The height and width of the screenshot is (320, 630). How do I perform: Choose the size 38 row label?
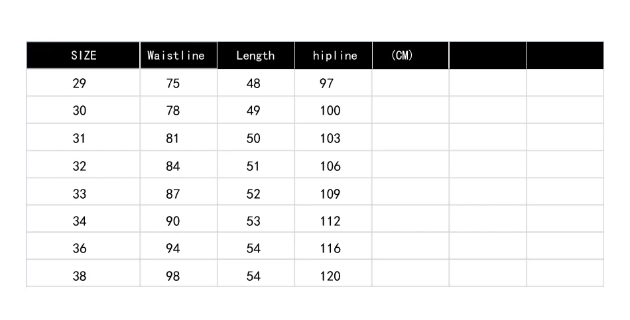(80, 276)
